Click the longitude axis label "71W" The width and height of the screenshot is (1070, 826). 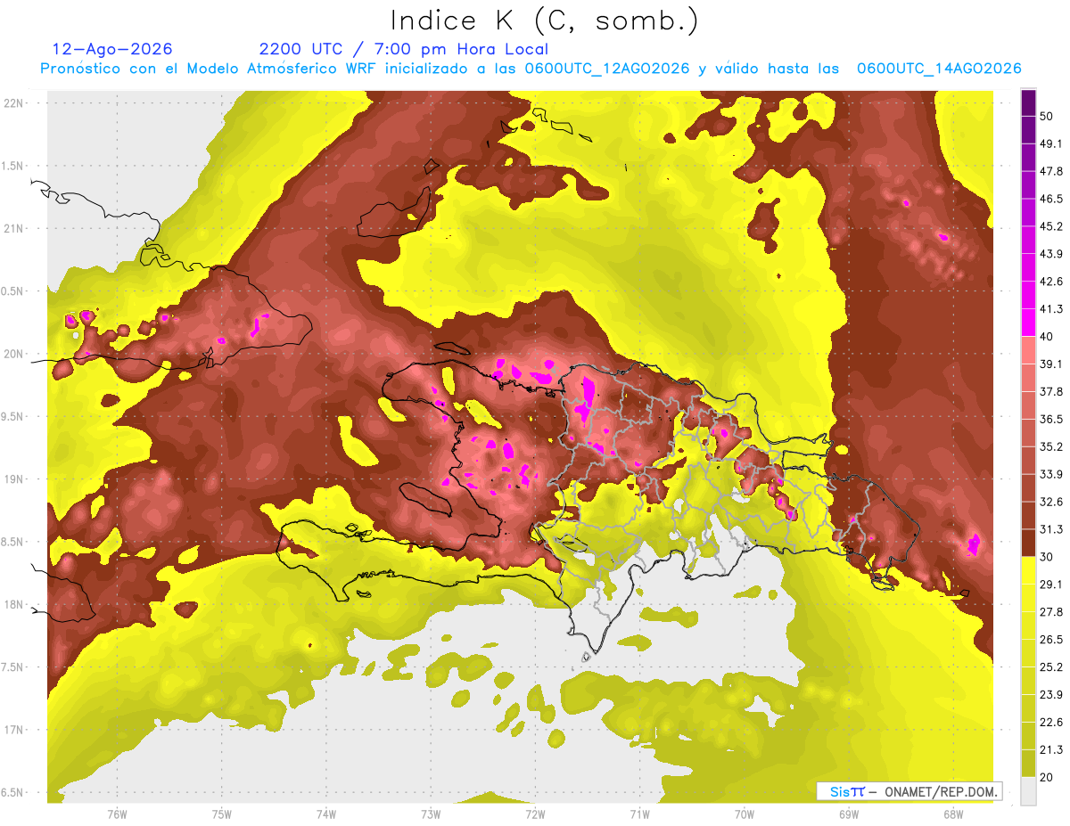pos(639,814)
